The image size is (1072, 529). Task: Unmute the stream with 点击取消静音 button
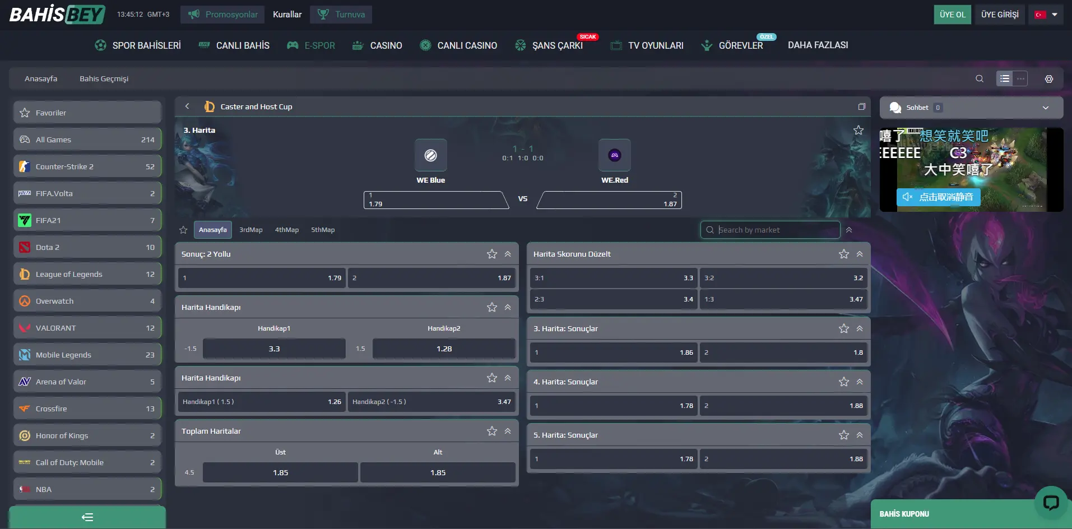939,197
